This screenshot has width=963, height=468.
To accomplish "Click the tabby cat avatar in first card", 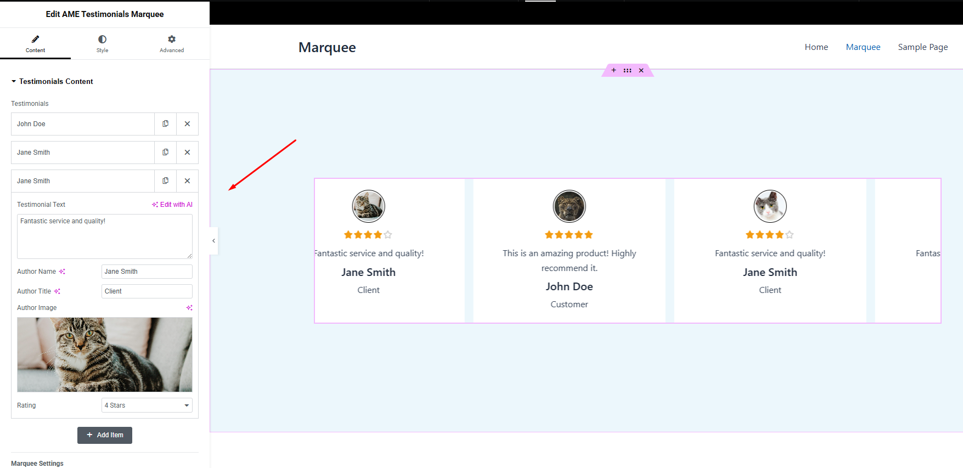I will (369, 206).
